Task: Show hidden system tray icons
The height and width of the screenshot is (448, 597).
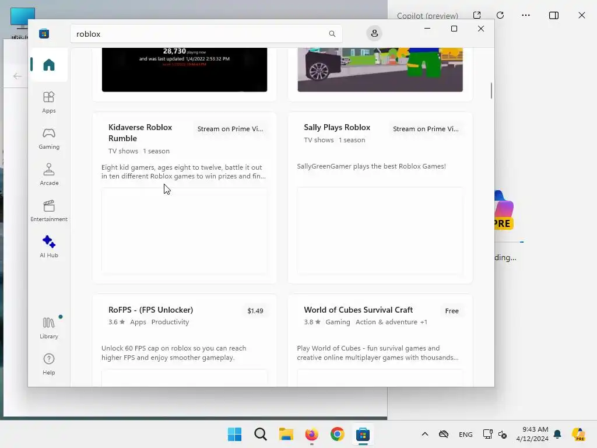Action: coord(425,434)
